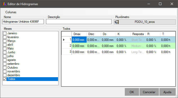This screenshot has width=178, height=98.
Task: Click the OK button
Action: point(132,92)
